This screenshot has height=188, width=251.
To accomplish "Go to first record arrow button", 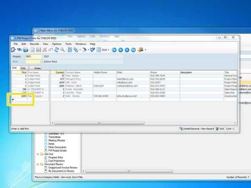I will click(x=114, y=50).
